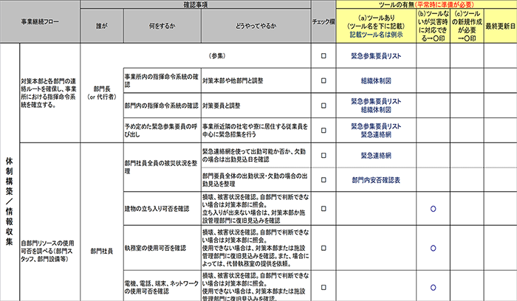Screen dimensions: 517x301
Task: Click the 部門内安否確認表 tool cell
Action: click(376, 180)
